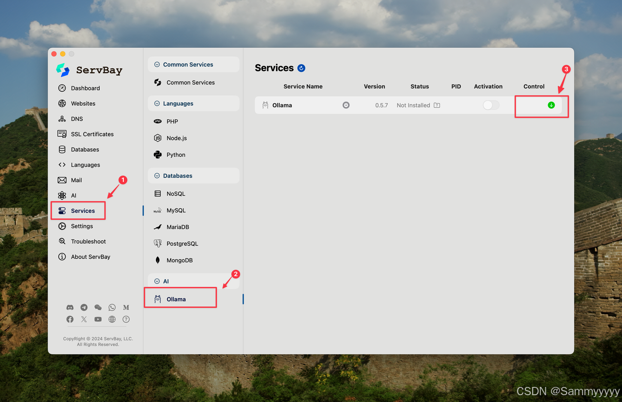The height and width of the screenshot is (402, 622).
Task: Collapse the Databases group in services list
Action: (x=193, y=176)
